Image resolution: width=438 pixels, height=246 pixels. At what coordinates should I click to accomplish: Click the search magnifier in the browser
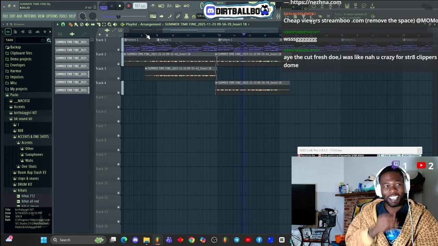coord(49,40)
